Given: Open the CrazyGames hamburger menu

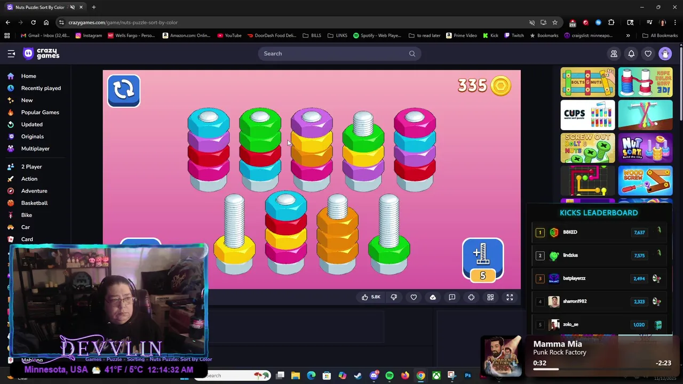Looking at the screenshot, I should [x=11, y=53].
